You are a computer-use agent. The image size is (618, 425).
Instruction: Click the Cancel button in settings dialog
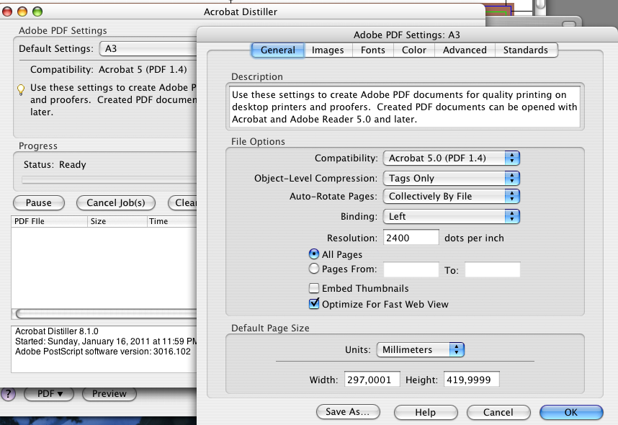[498, 412]
